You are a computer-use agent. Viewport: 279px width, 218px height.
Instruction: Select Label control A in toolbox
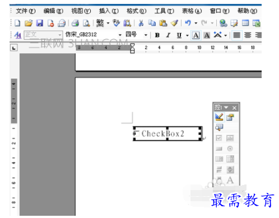230,180
